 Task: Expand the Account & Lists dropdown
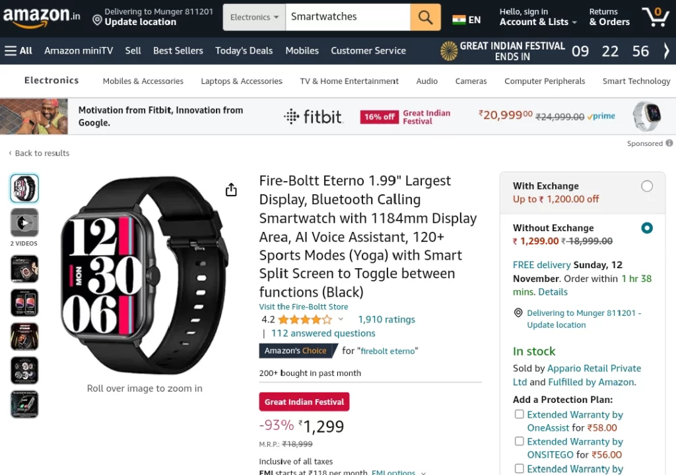(538, 22)
